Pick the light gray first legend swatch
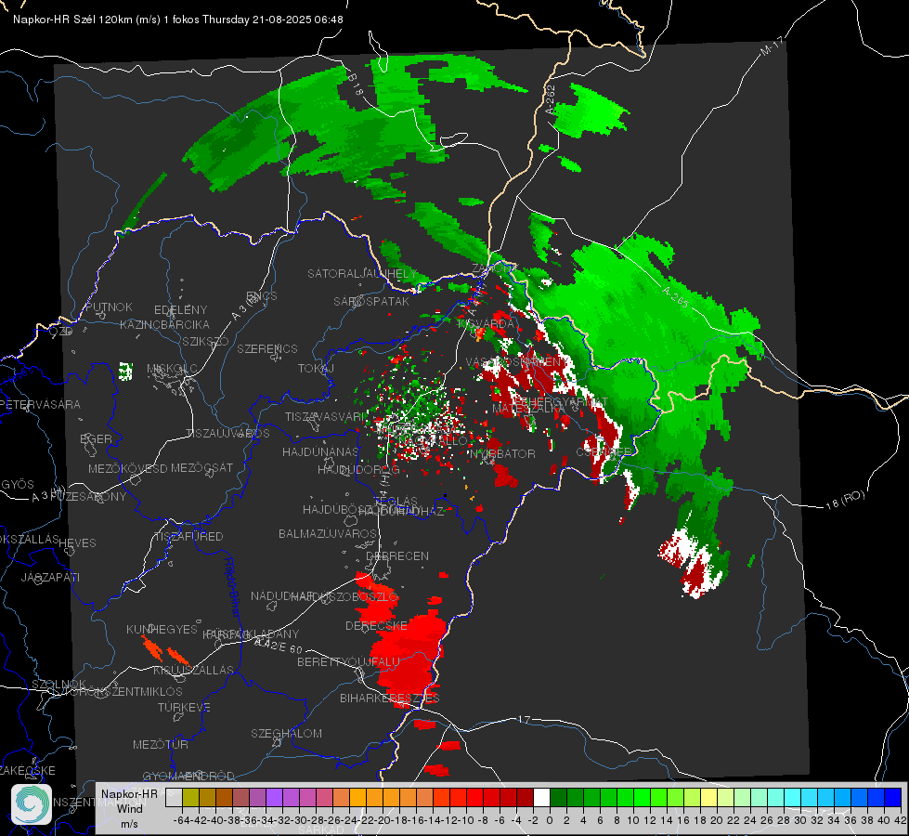The height and width of the screenshot is (836, 909). click(174, 797)
